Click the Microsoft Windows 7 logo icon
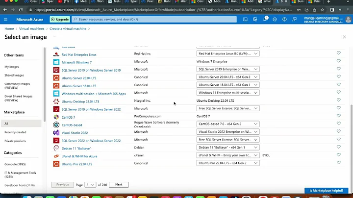Image resolution: width=353 pixels, height=198 pixels. click(56, 62)
